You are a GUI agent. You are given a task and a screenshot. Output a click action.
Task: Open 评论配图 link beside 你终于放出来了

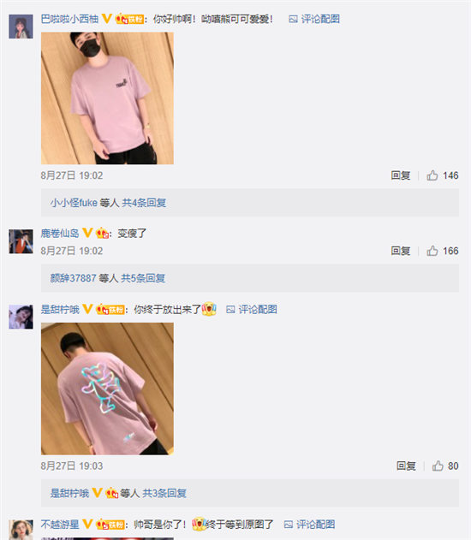(251, 309)
